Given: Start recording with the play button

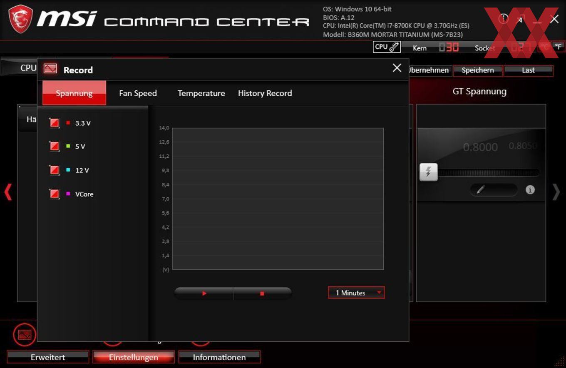Looking at the screenshot, I should coord(204,293).
